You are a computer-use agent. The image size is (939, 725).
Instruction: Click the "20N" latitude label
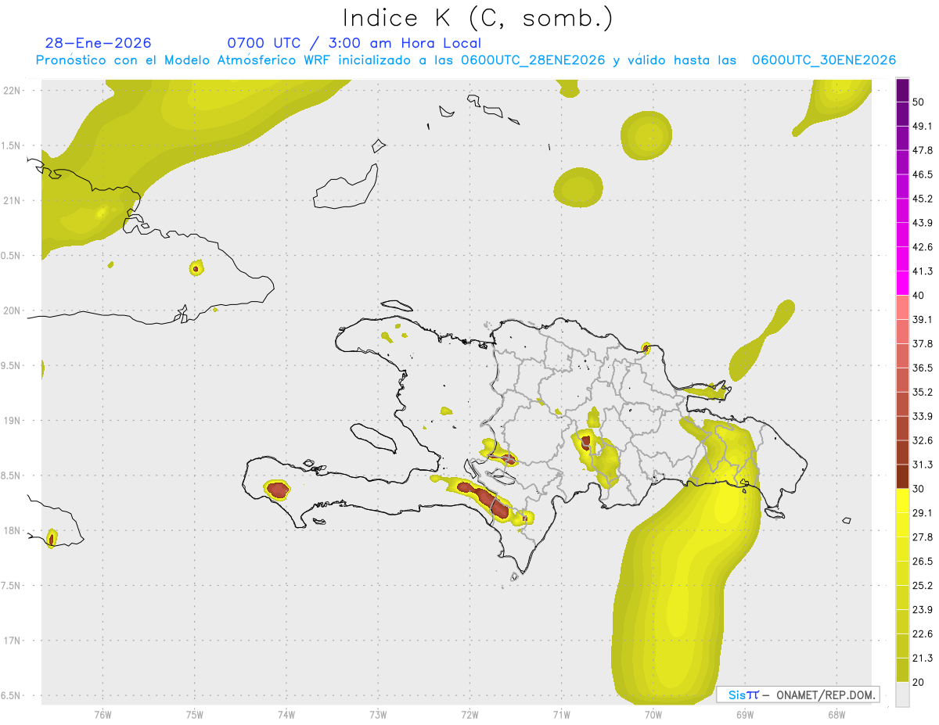coord(12,310)
